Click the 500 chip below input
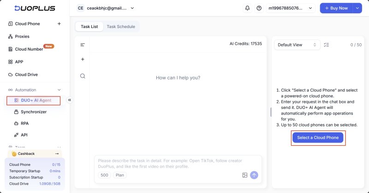The width and height of the screenshot is (369, 193). pyautogui.click(x=104, y=175)
